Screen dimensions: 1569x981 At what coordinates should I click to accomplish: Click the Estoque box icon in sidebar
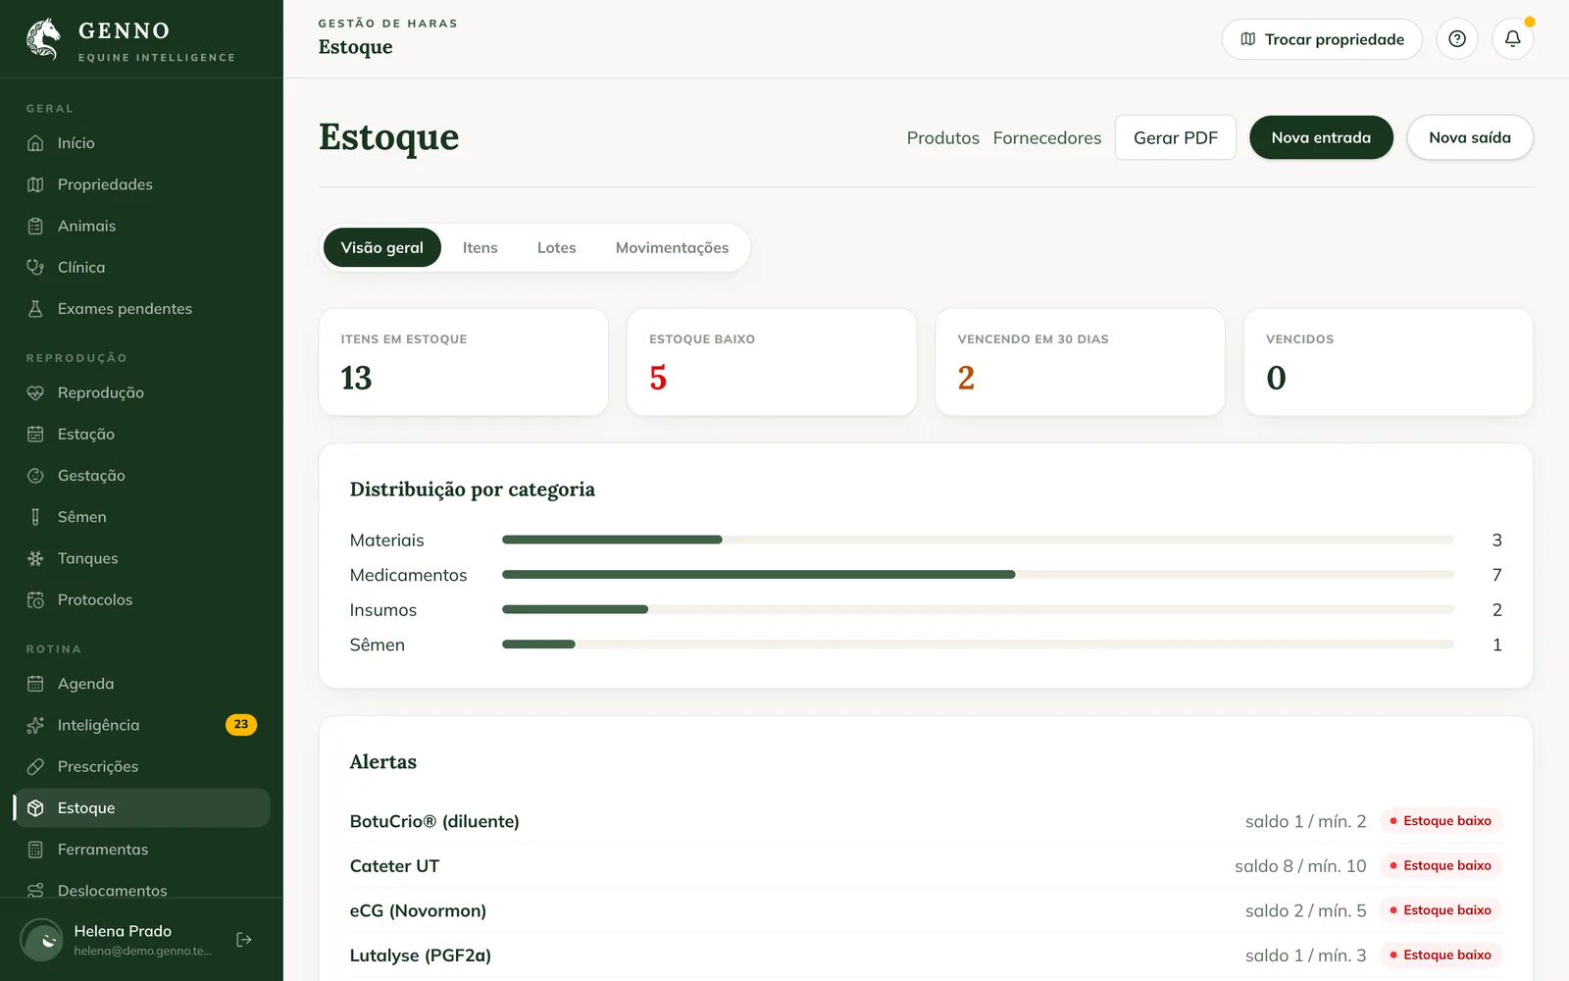[35, 808]
